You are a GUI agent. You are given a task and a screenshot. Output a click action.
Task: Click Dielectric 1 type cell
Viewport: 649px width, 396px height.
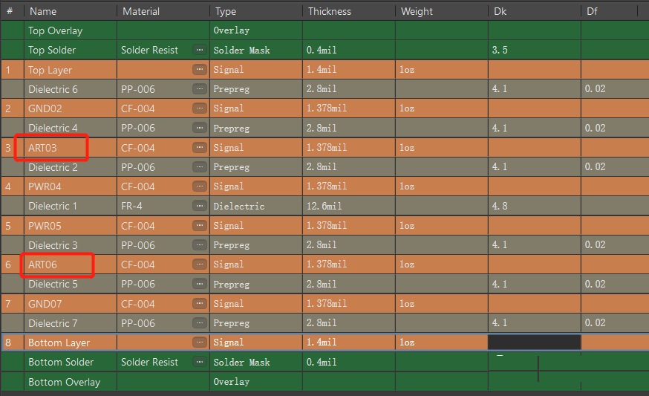click(255, 206)
